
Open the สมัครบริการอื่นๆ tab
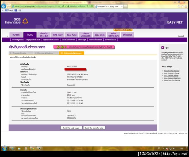pos(113,35)
